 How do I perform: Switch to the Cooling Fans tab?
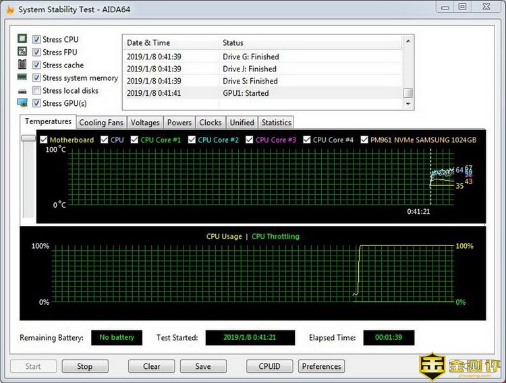tap(101, 123)
